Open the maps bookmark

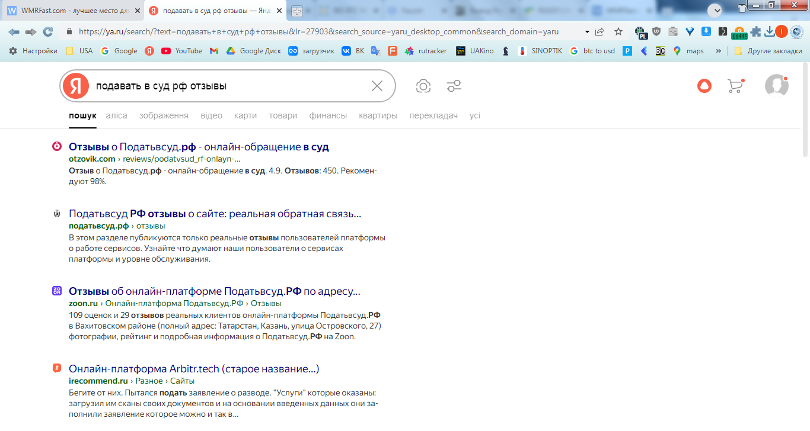tap(688, 51)
